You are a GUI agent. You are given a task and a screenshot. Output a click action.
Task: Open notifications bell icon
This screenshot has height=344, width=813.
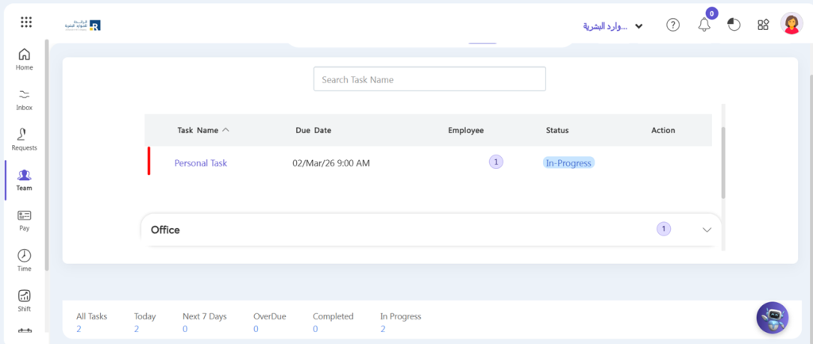[704, 25]
